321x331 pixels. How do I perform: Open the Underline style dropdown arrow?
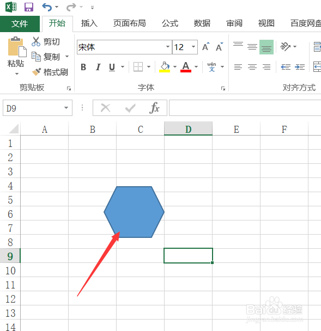coord(123,67)
